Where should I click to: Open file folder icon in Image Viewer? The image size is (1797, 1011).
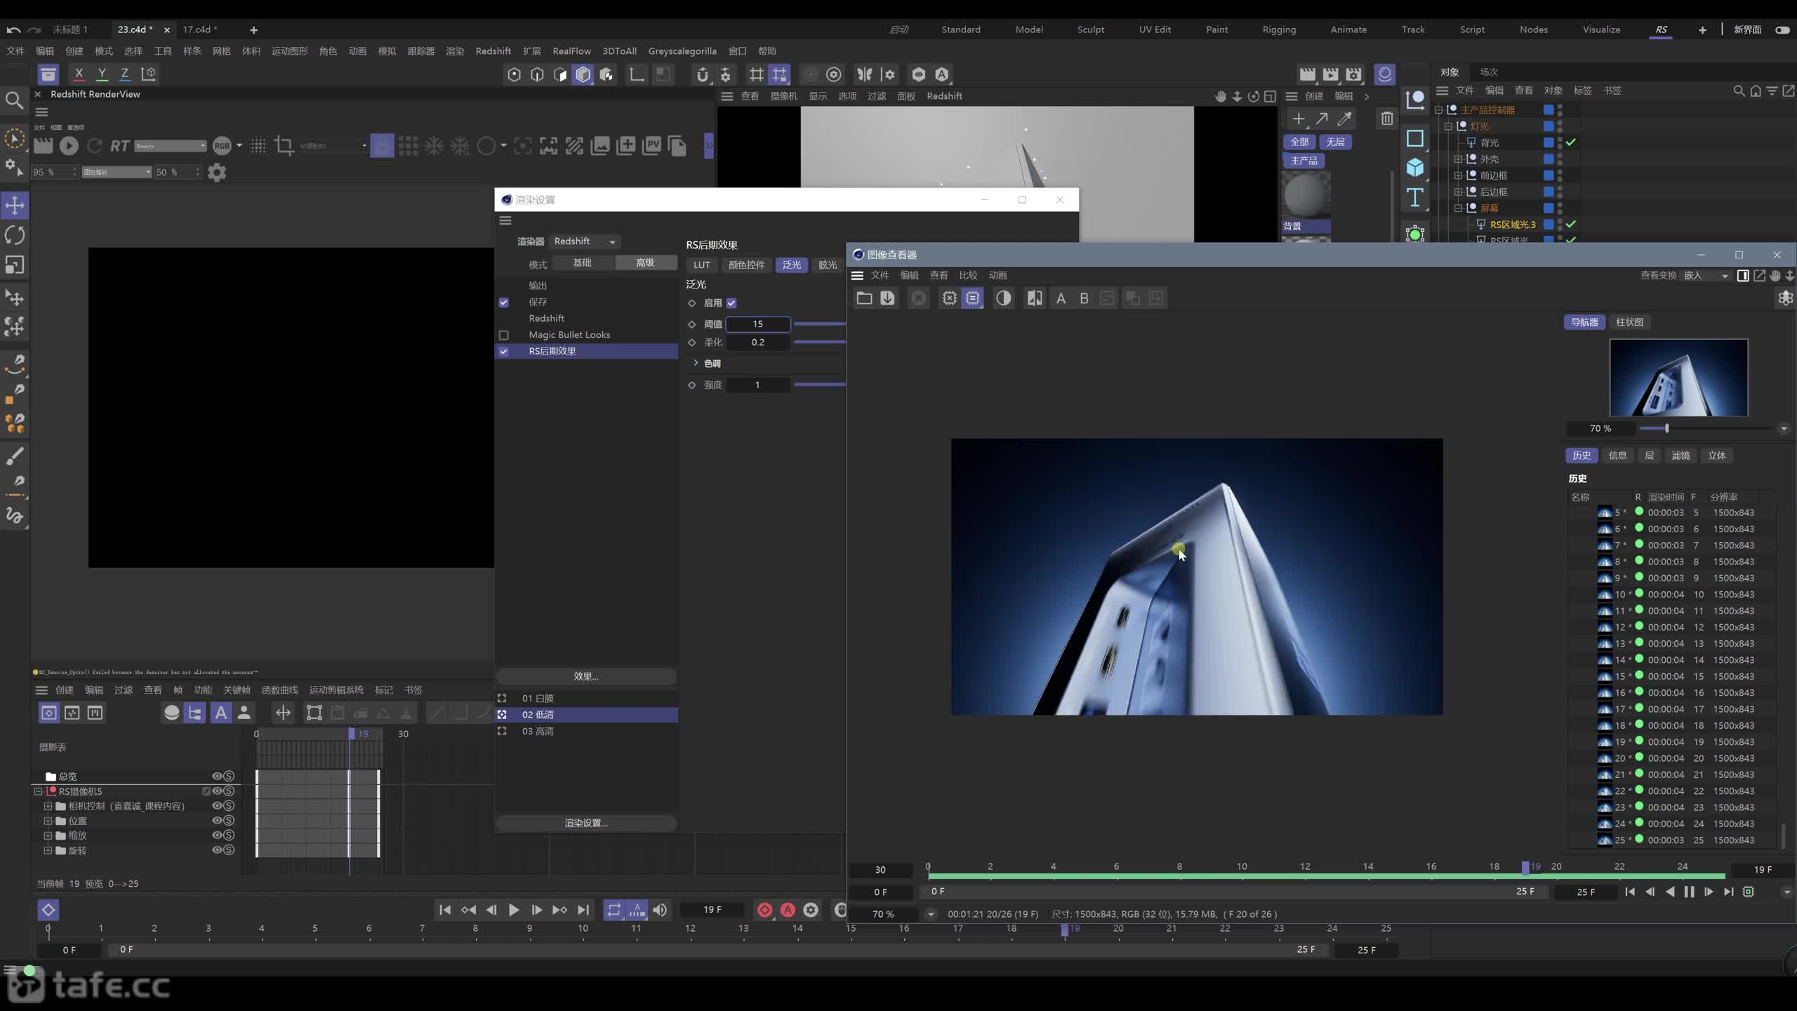864,298
